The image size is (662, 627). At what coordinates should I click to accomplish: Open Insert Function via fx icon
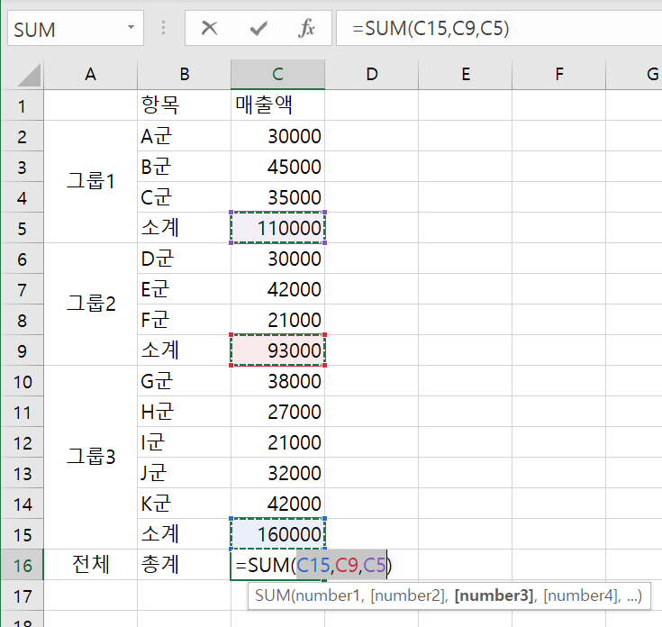tap(306, 29)
